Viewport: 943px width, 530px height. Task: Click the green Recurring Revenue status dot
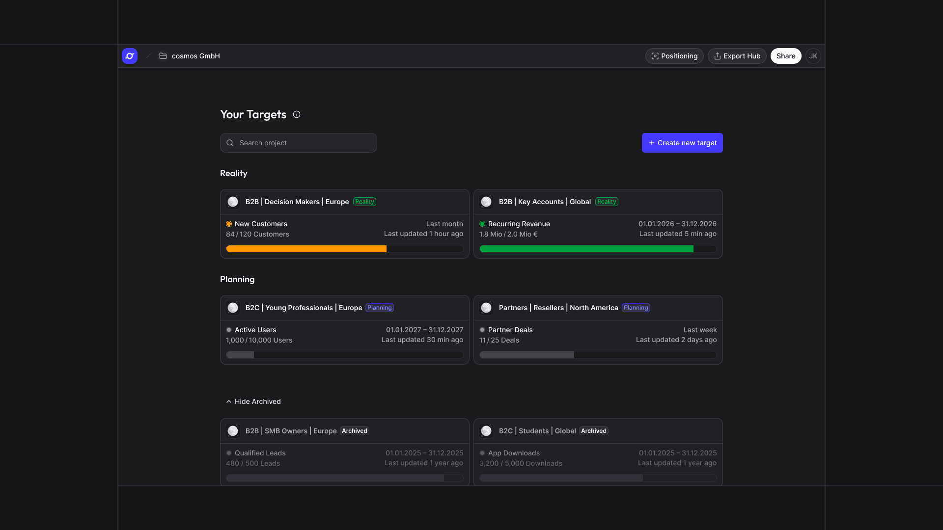pyautogui.click(x=482, y=224)
